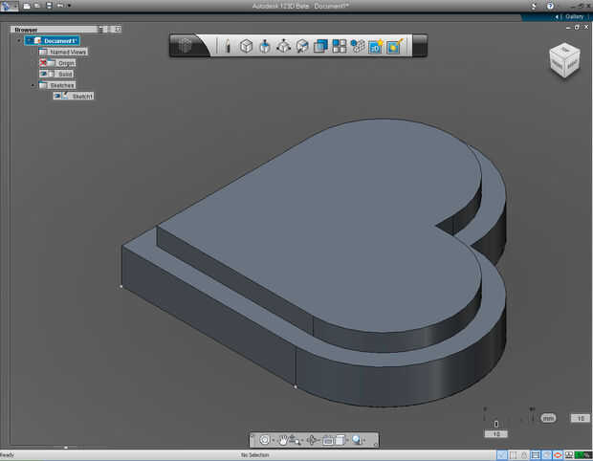Click the Combine solids tool icon
The height and width of the screenshot is (461, 593).
321,46
